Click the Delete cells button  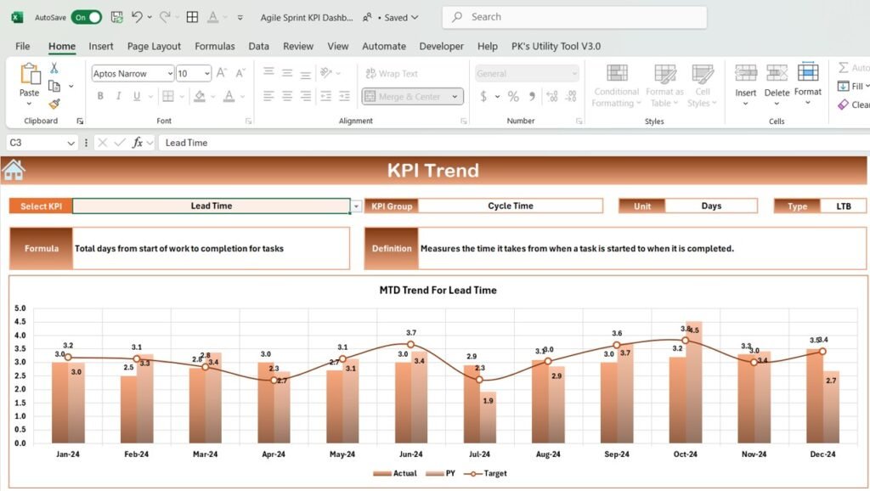click(x=776, y=81)
